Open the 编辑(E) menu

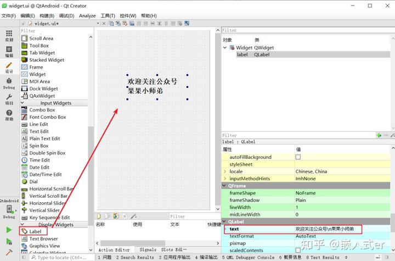click(28, 15)
